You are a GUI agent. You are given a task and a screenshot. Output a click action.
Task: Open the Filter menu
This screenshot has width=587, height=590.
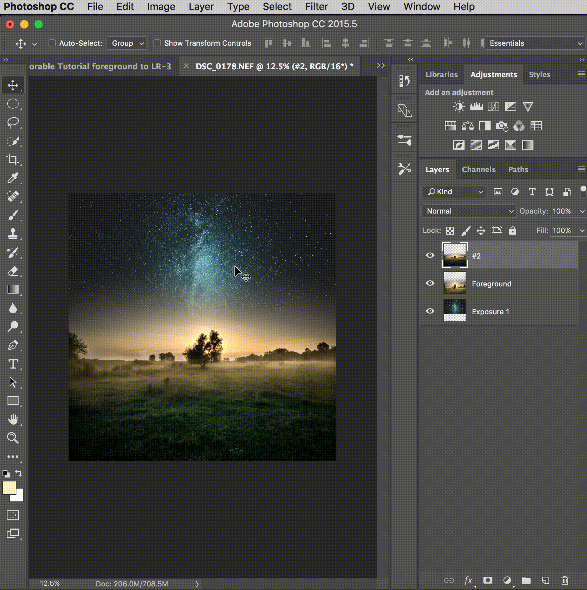coord(316,6)
